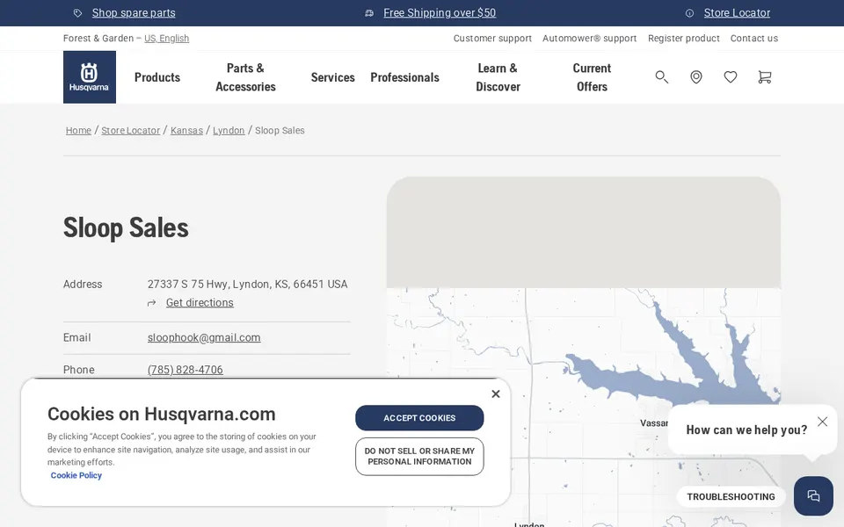Click the Troubleshooting chip

click(731, 497)
